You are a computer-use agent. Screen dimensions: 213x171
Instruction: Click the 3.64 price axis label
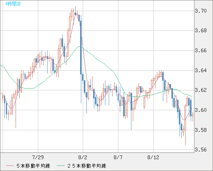[201, 70]
